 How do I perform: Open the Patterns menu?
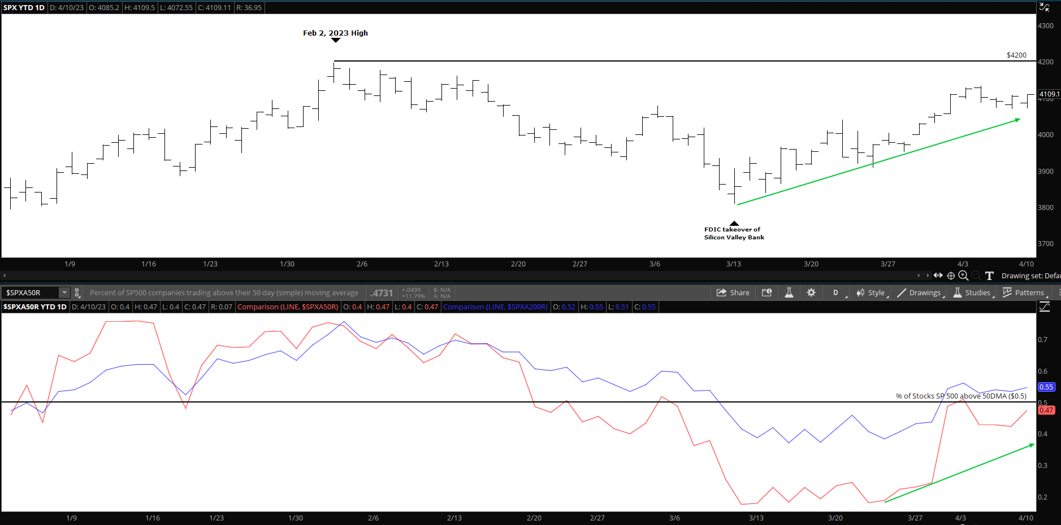coord(1025,292)
